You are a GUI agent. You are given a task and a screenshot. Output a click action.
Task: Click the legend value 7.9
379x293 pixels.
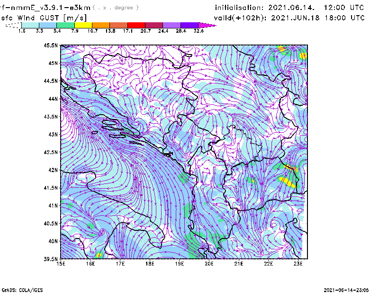75,31
